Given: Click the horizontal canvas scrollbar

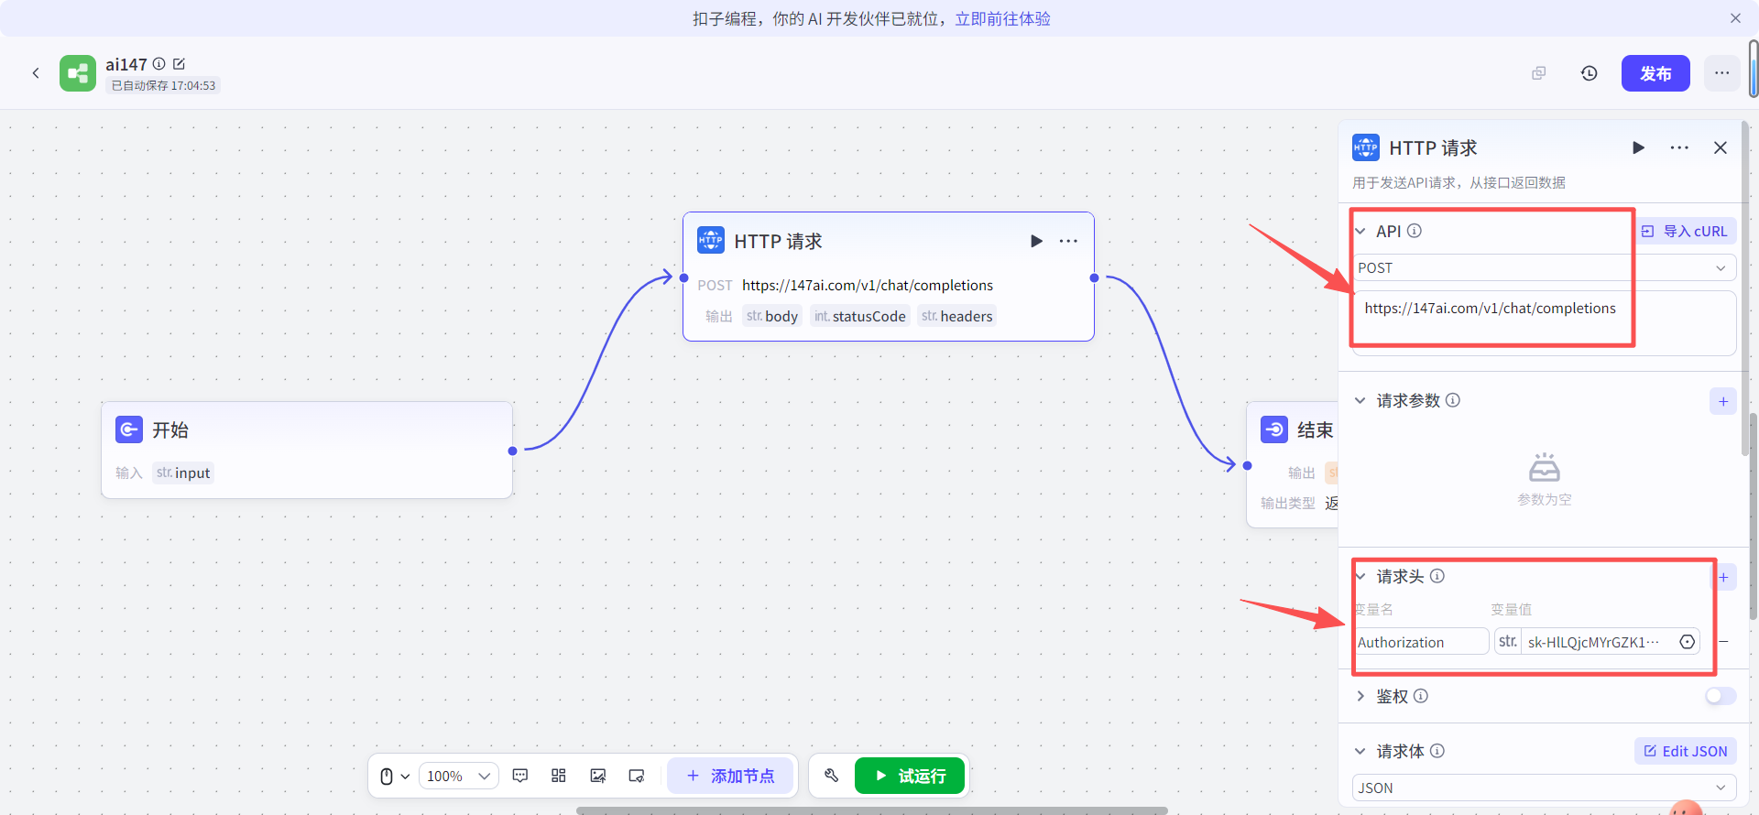Looking at the screenshot, I should click(871, 810).
